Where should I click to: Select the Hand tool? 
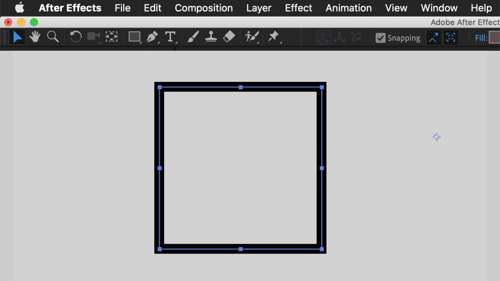coord(35,37)
